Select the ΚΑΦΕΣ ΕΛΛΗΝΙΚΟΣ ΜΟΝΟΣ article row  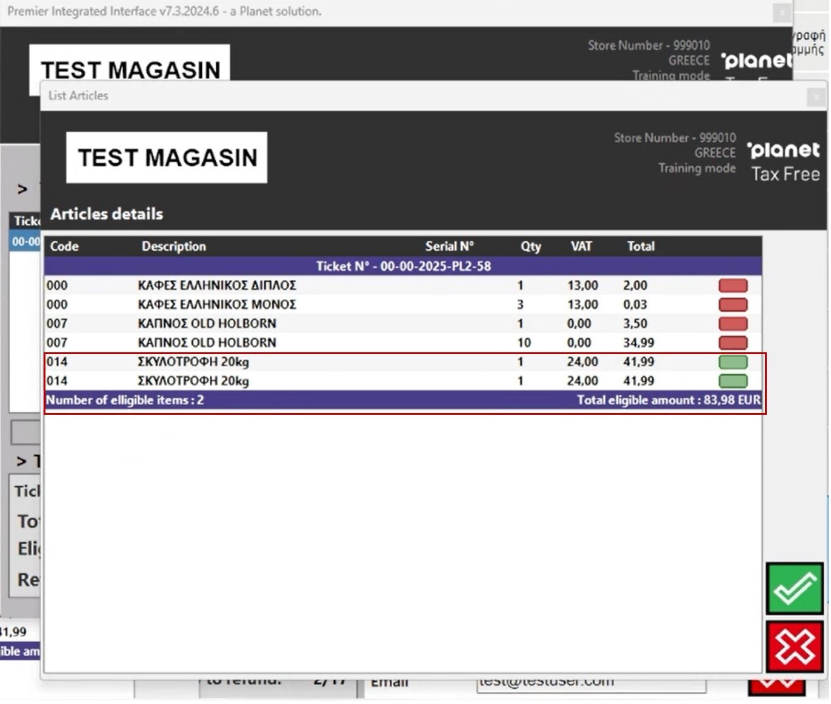(x=216, y=304)
